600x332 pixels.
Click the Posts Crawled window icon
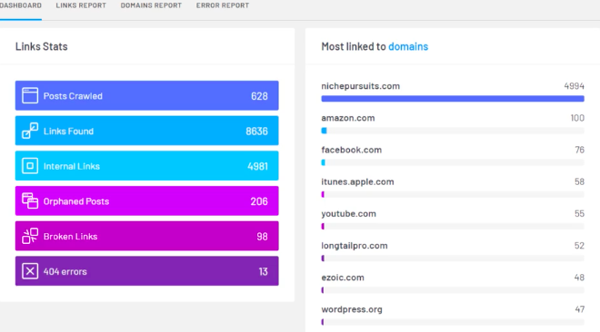pyautogui.click(x=30, y=95)
